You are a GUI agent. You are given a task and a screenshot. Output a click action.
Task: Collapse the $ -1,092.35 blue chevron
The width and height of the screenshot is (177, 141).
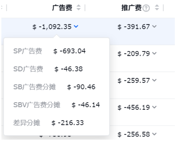(76, 26)
